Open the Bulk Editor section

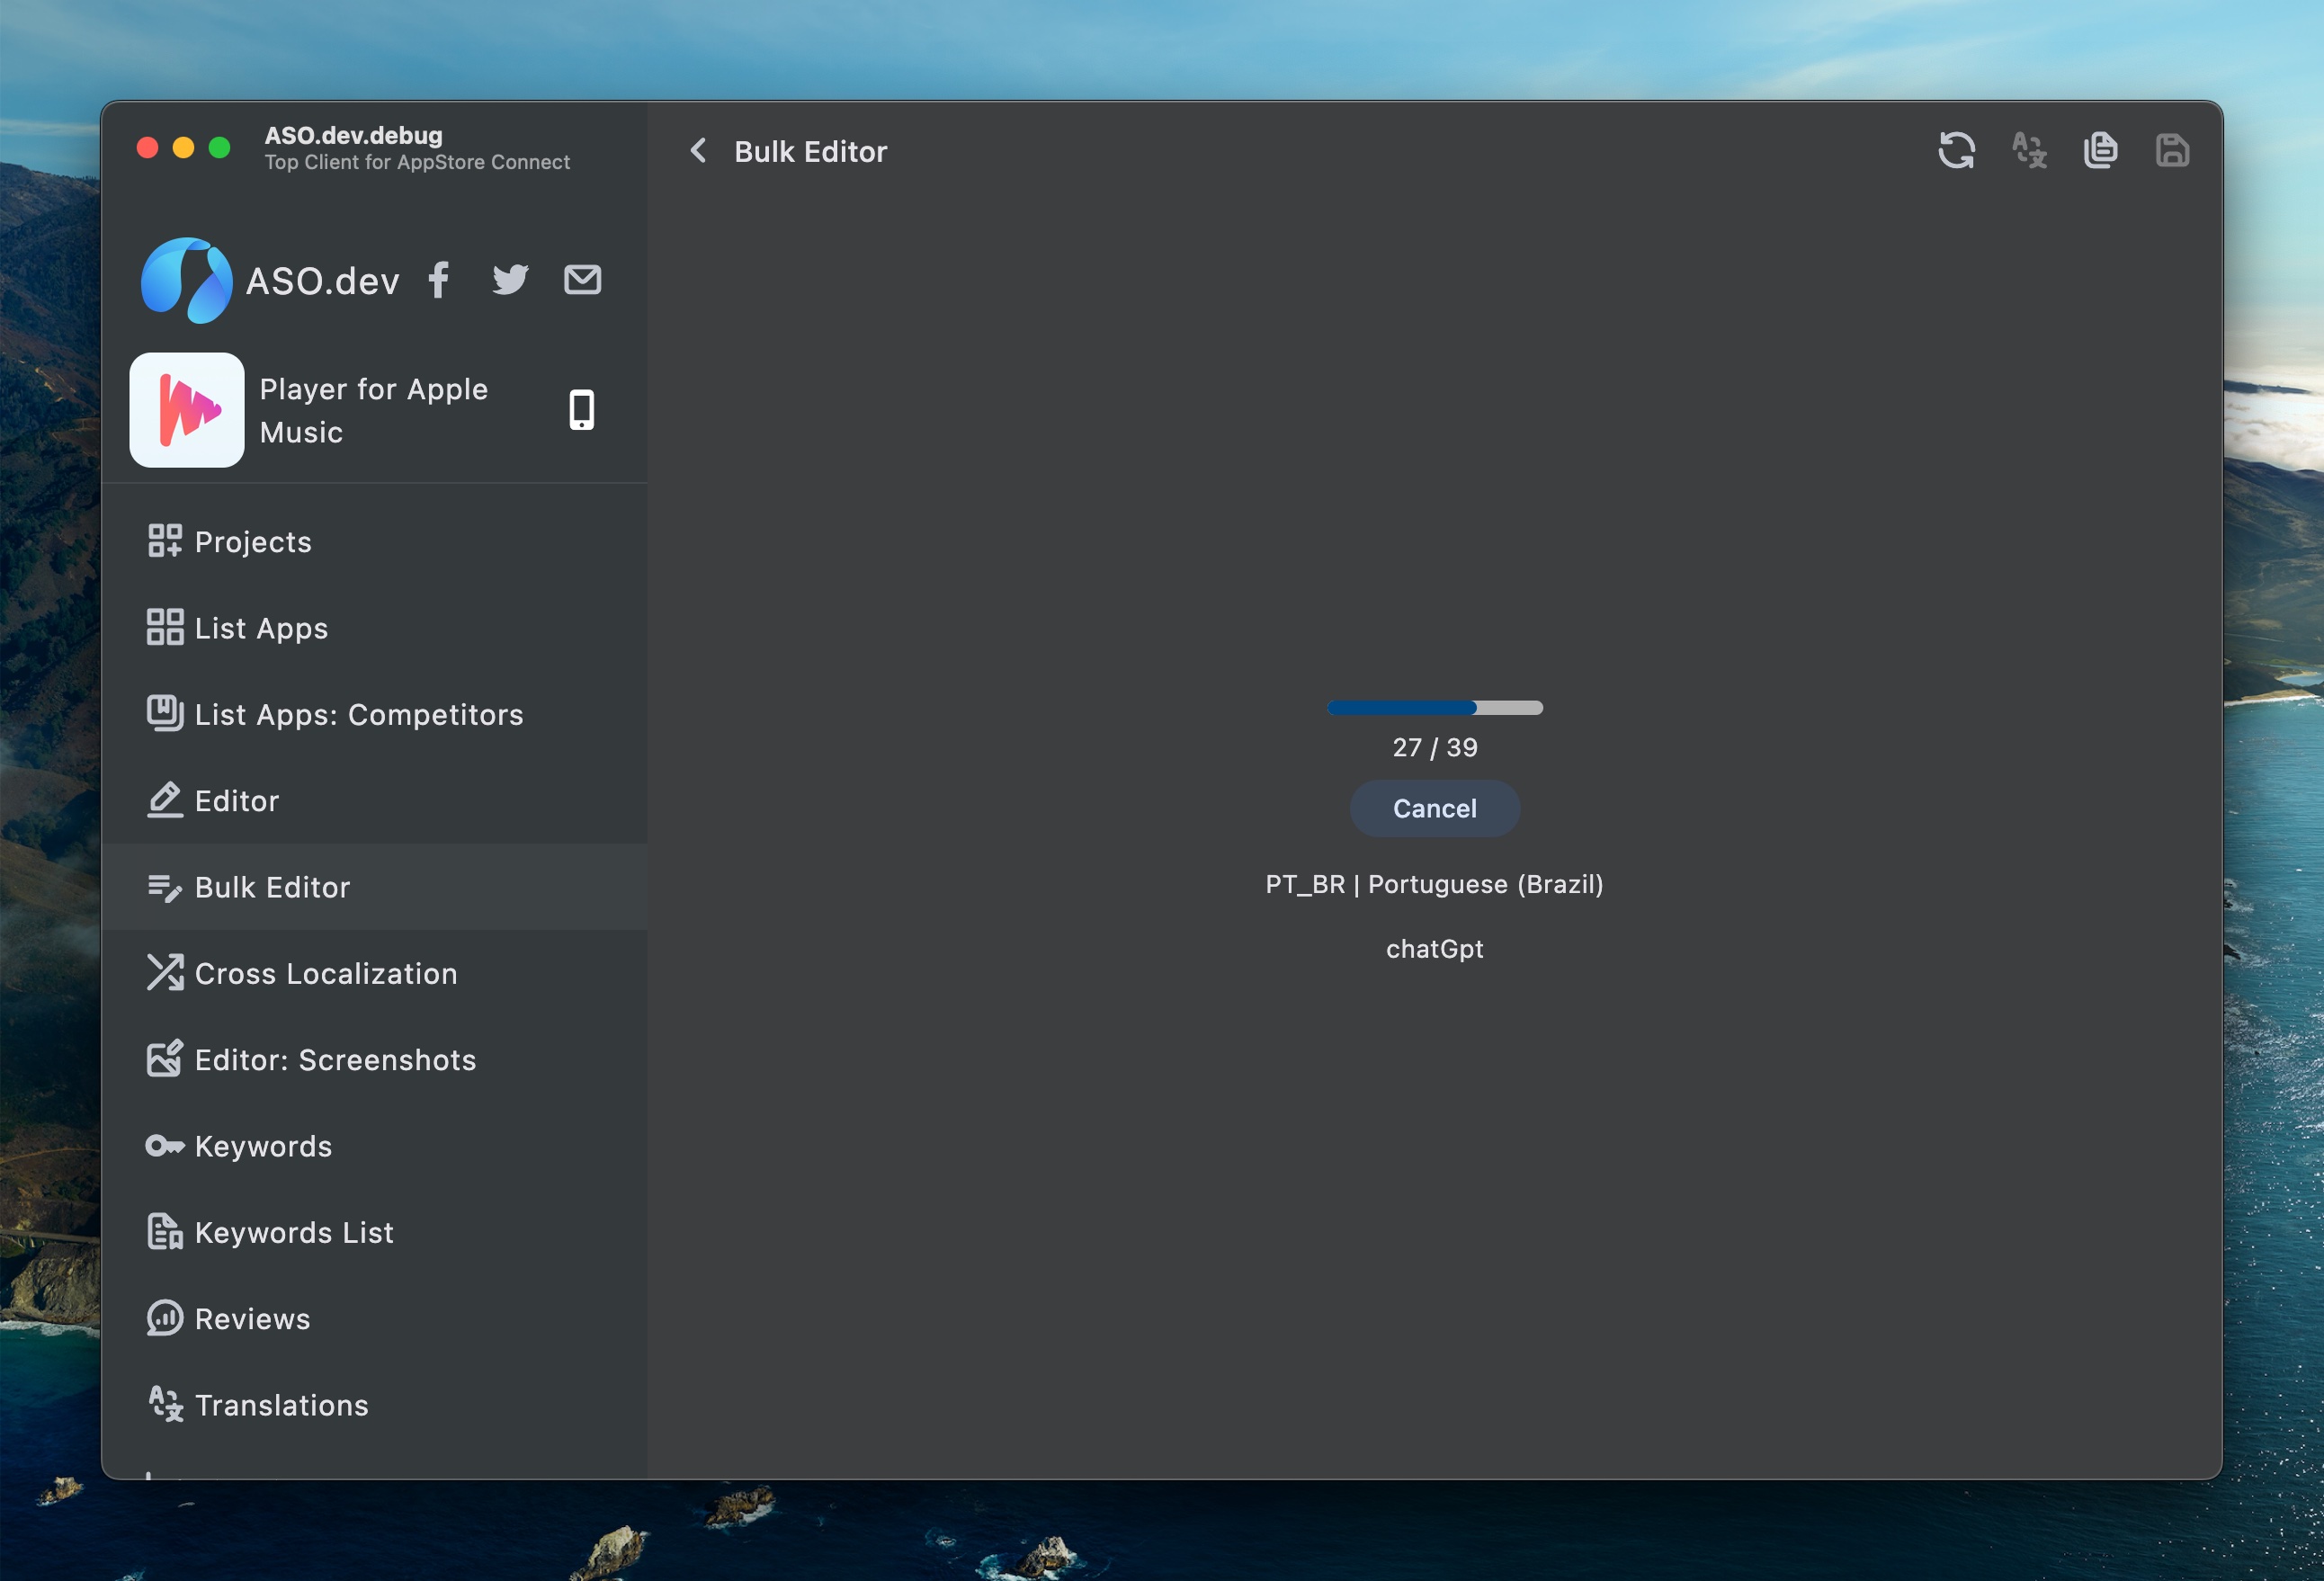271,887
